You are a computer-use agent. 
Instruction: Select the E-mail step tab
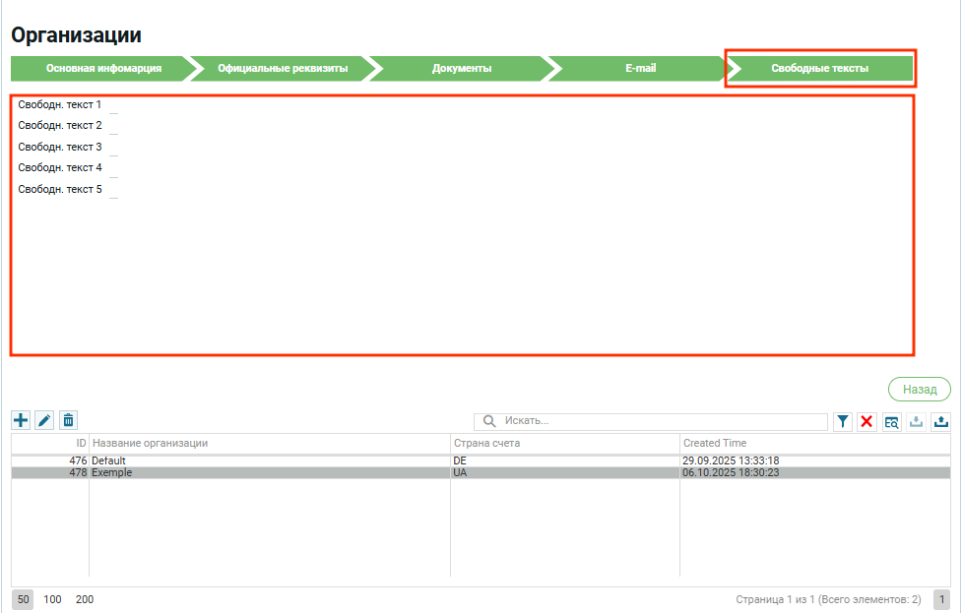[x=640, y=69]
